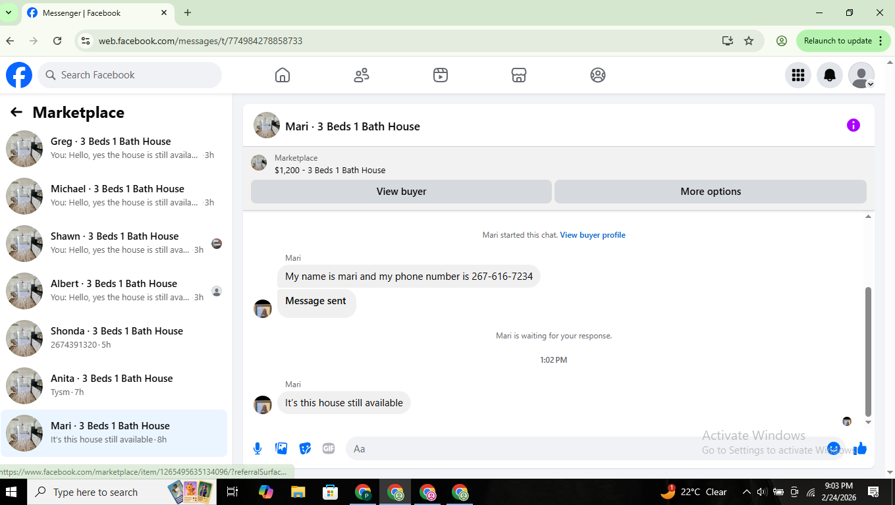Open Greg 3 Beds 1 Bath House chat
The height and width of the screenshot is (505, 895).
click(x=114, y=149)
